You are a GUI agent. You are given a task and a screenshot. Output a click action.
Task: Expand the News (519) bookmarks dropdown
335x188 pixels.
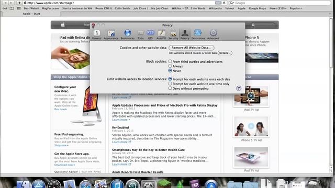point(278,8)
